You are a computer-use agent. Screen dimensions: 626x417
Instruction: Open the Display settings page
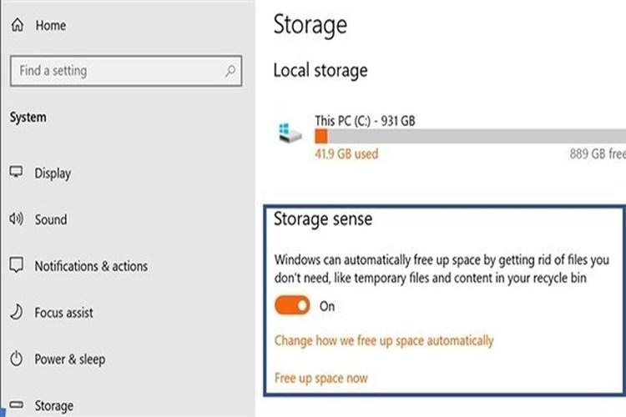tap(53, 173)
